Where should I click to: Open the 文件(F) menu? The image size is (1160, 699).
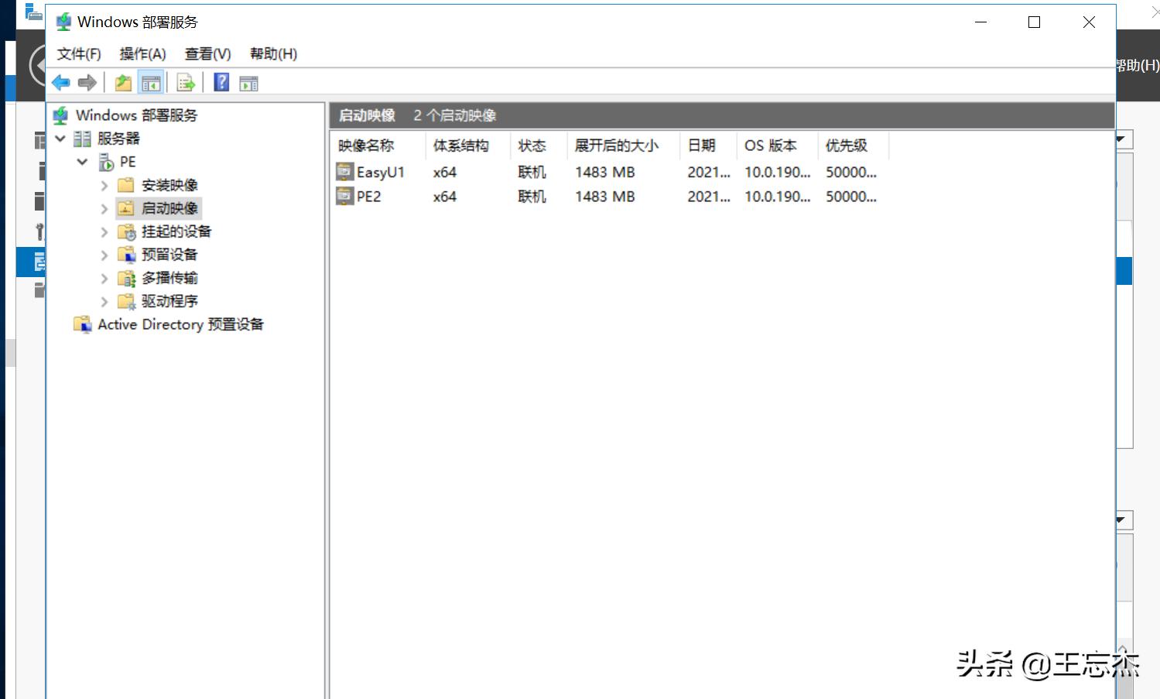click(x=79, y=54)
